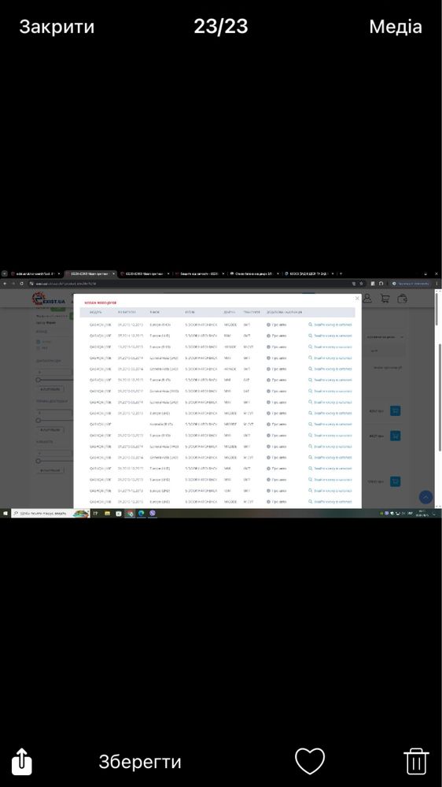The image size is (442, 787).
Task: Open the shopping cart icon in header
Action: click(x=385, y=299)
